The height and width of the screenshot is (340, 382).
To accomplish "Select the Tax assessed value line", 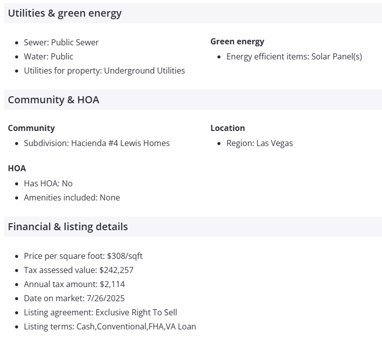I will (x=79, y=270).
